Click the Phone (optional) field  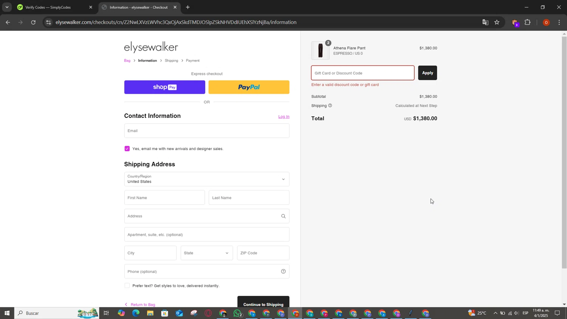tap(207, 271)
